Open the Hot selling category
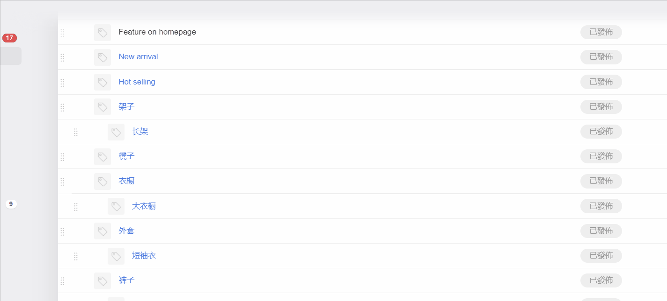Screen dimensions: 667x301 tap(137, 82)
